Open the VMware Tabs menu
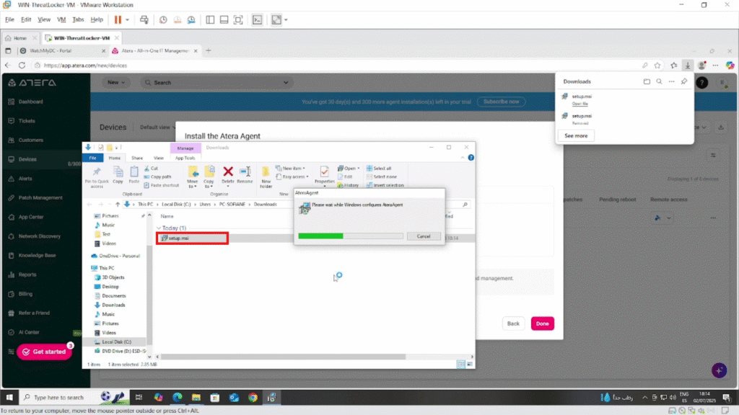The height and width of the screenshot is (415, 739). [78, 19]
